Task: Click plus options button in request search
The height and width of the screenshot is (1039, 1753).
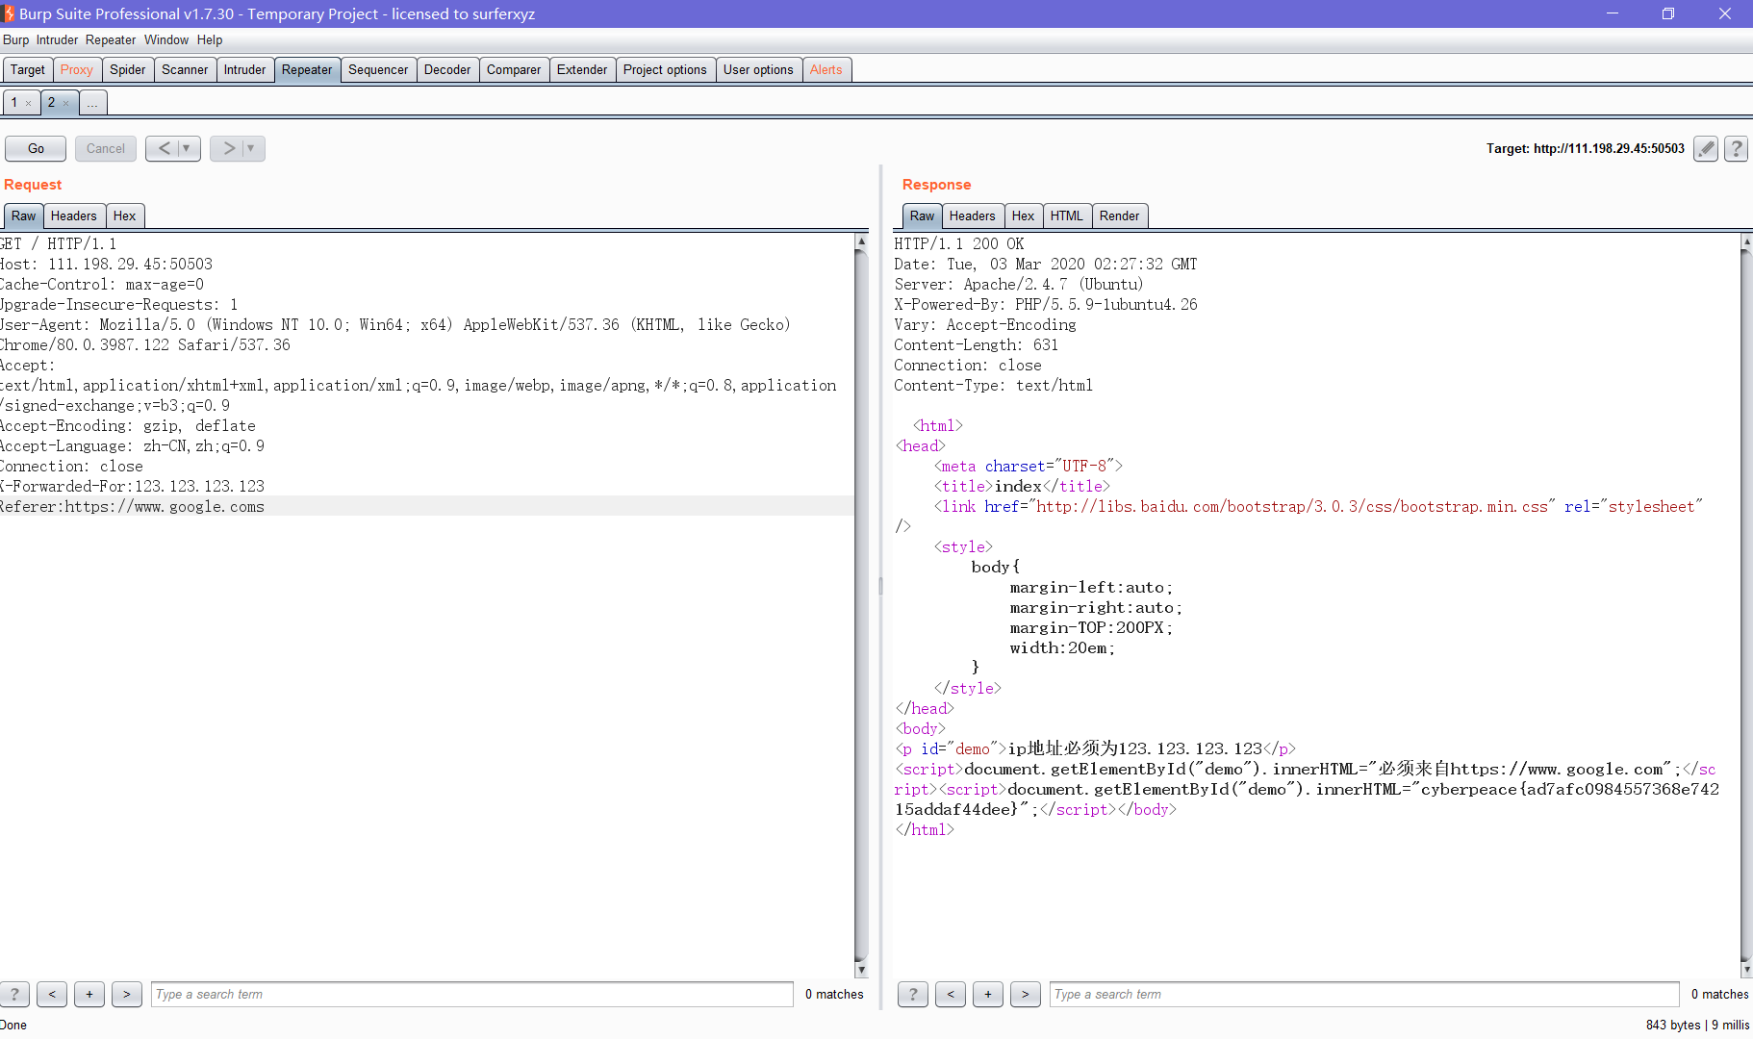Action: [x=89, y=994]
